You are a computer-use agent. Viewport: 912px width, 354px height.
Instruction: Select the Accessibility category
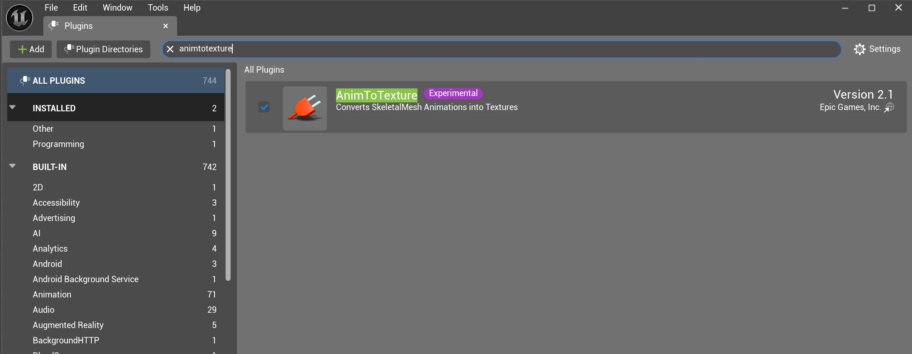point(116,203)
